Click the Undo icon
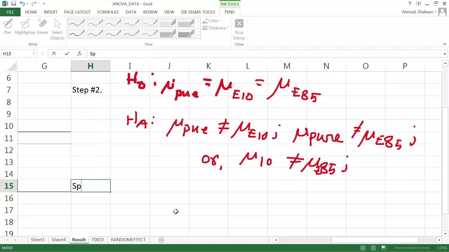The width and height of the screenshot is (449, 252). [x=22, y=3]
